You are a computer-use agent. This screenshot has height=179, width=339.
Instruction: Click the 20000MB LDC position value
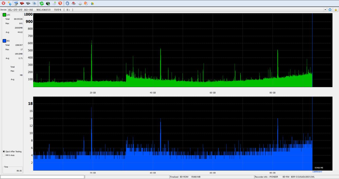coord(19,28)
